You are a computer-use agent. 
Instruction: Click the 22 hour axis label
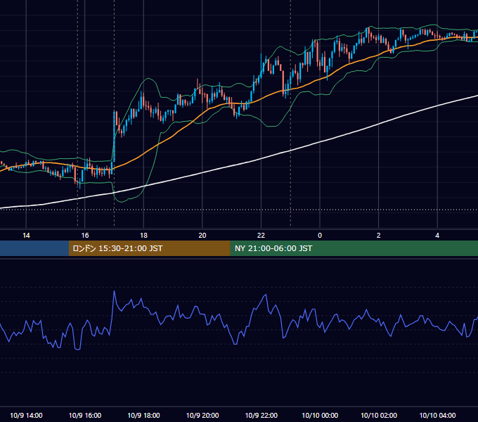pyautogui.click(x=261, y=236)
